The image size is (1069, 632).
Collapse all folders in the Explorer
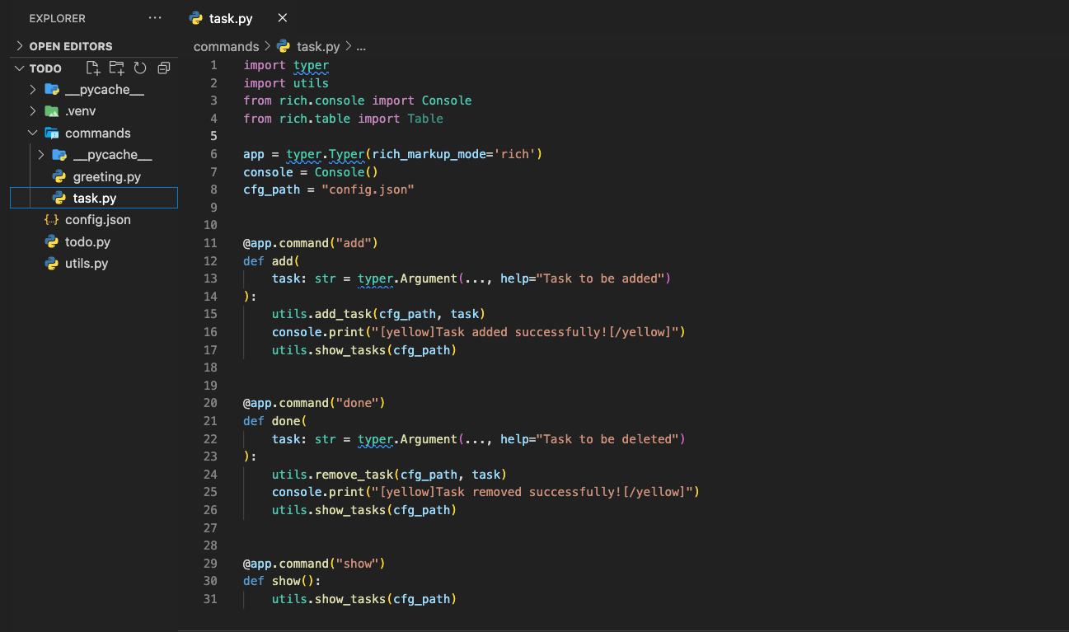click(x=162, y=68)
